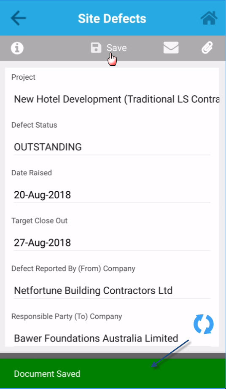226x389 pixels.
Task: Click the floppy disk save icon
Action: pyautogui.click(x=96, y=48)
